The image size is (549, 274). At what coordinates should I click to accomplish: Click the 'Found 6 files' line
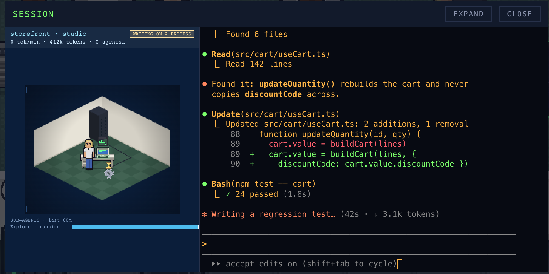click(257, 35)
